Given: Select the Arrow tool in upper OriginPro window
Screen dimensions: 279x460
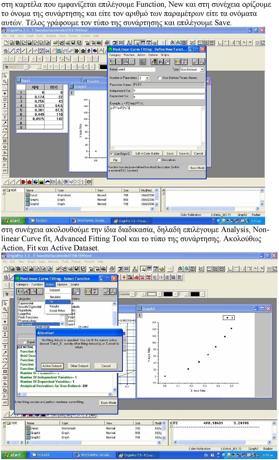Looking at the screenshot, I should pyautogui.click(x=5, y=123).
